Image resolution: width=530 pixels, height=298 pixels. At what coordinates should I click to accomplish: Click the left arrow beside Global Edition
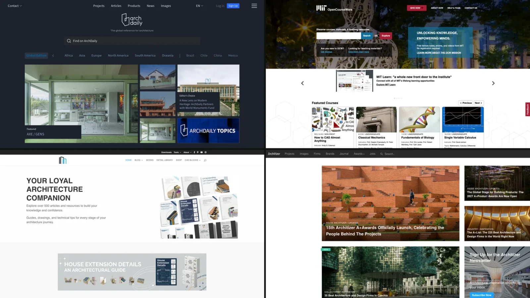(53, 56)
